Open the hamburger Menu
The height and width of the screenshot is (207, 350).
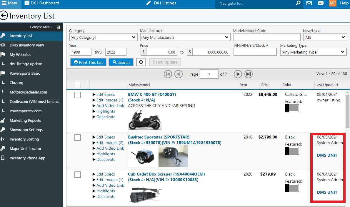pyautogui.click(x=10, y=3)
